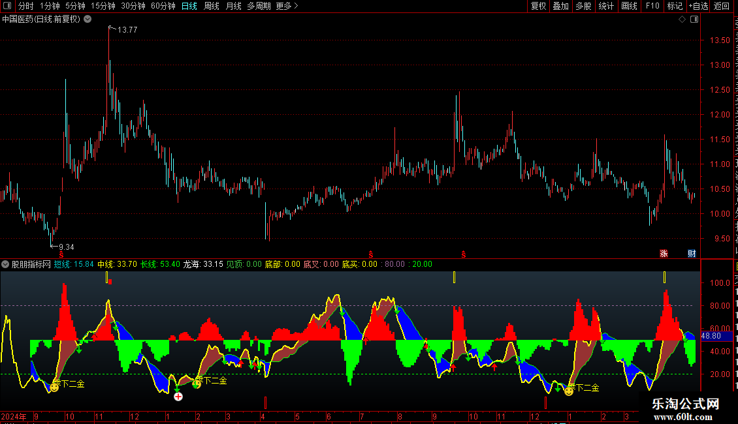This screenshot has width=738, height=424.
Task: Click the diamond icon in chart corner
Action: pos(682,20)
